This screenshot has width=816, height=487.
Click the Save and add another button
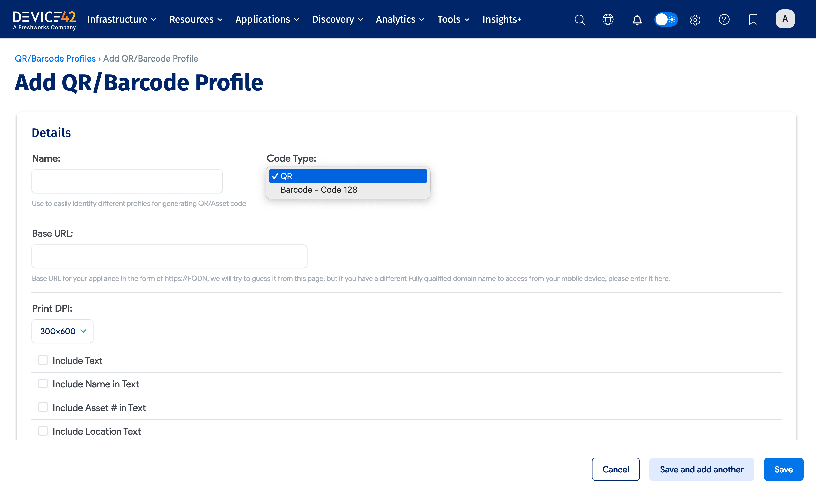coord(702,469)
